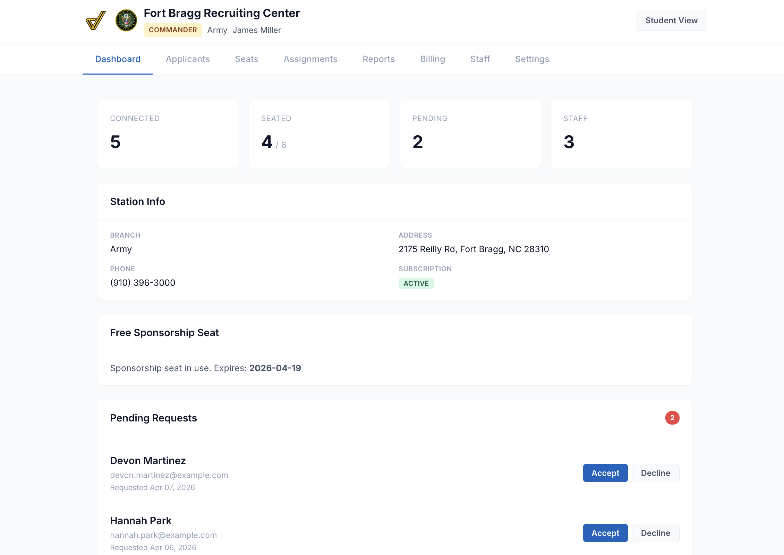Click the Army seal emblem
784x555 pixels.
[126, 21]
